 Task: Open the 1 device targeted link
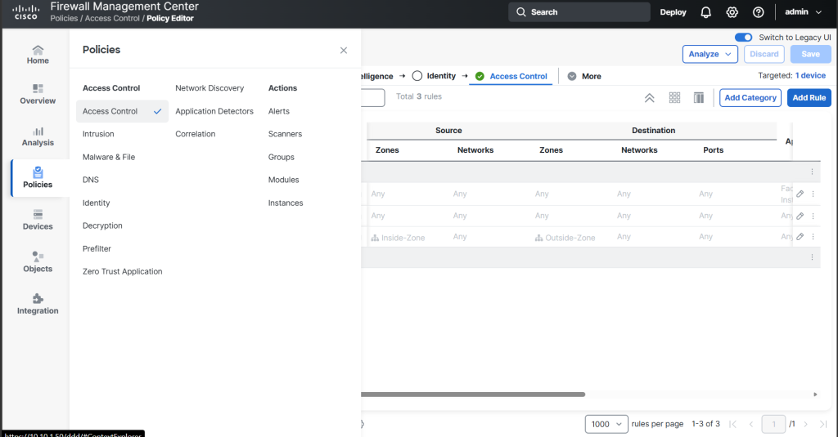tap(810, 76)
